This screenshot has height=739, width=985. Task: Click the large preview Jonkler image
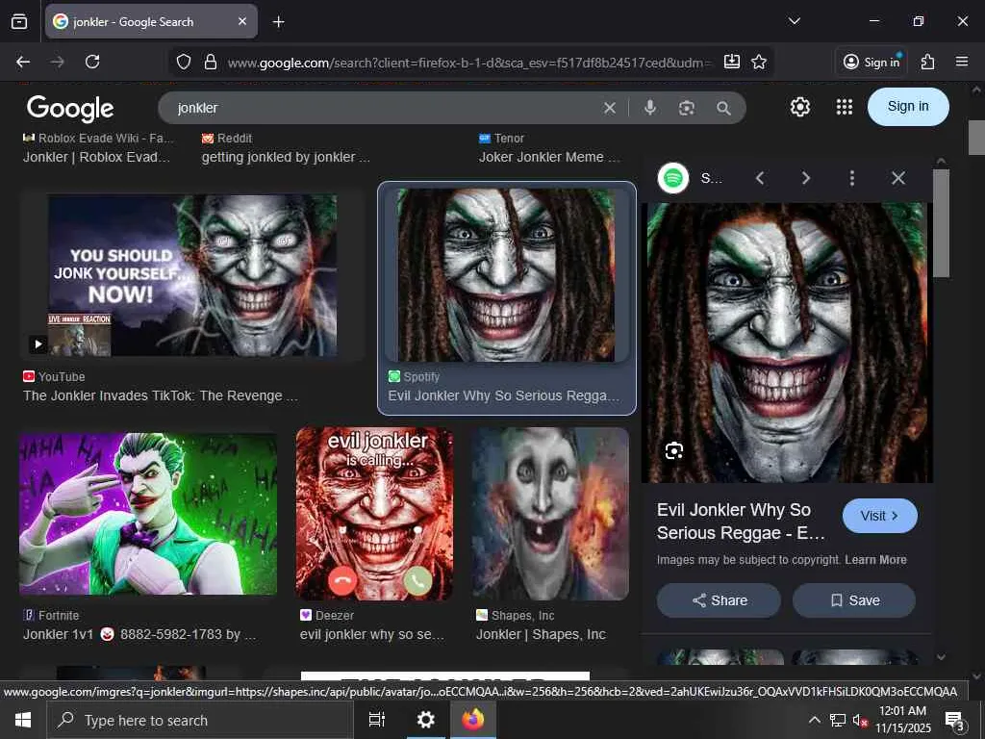coord(787,343)
